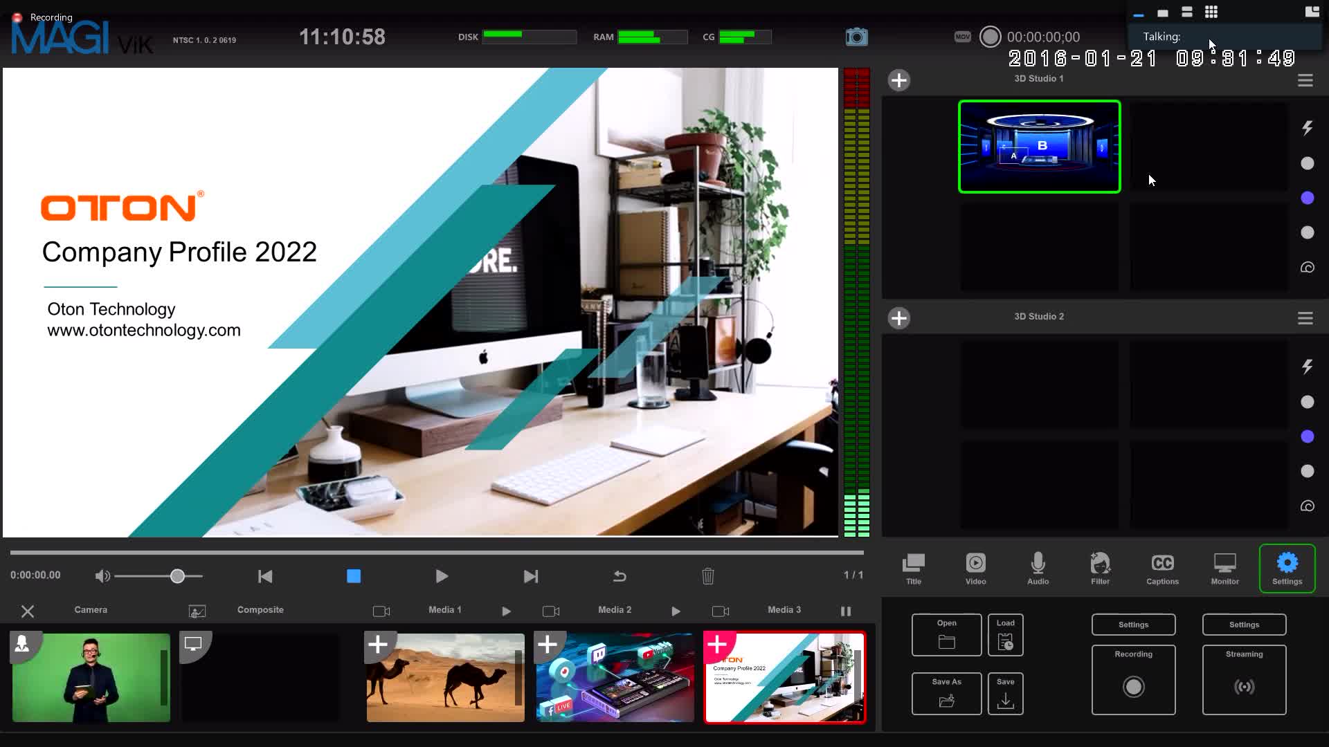Click the Open project folder button
This screenshot has width=1329, height=747.
click(946, 634)
